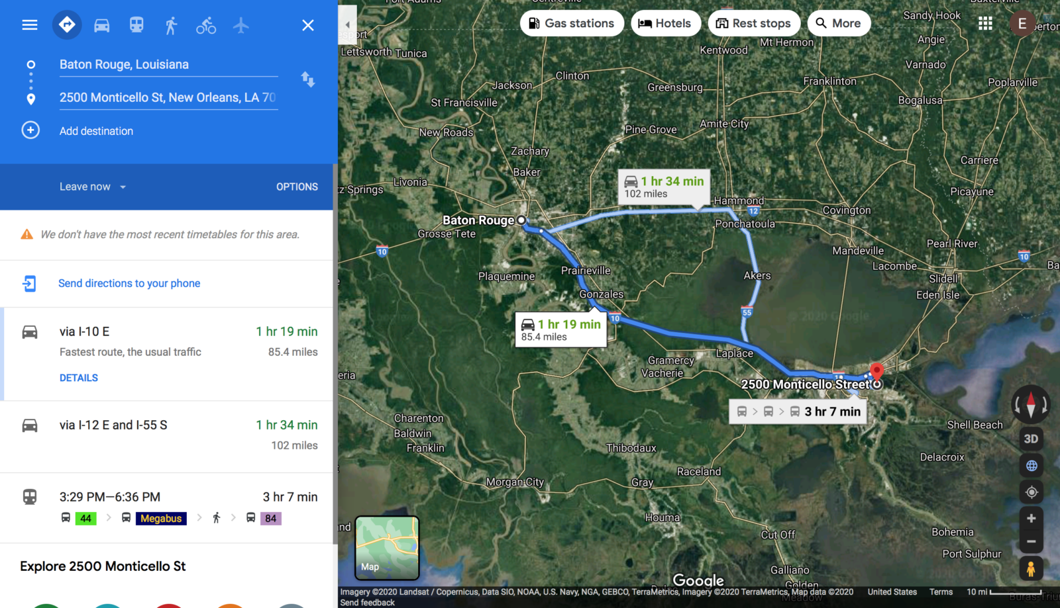Screen dimensions: 1060x608
Task: Select transit travel mode icon
Action: click(136, 25)
